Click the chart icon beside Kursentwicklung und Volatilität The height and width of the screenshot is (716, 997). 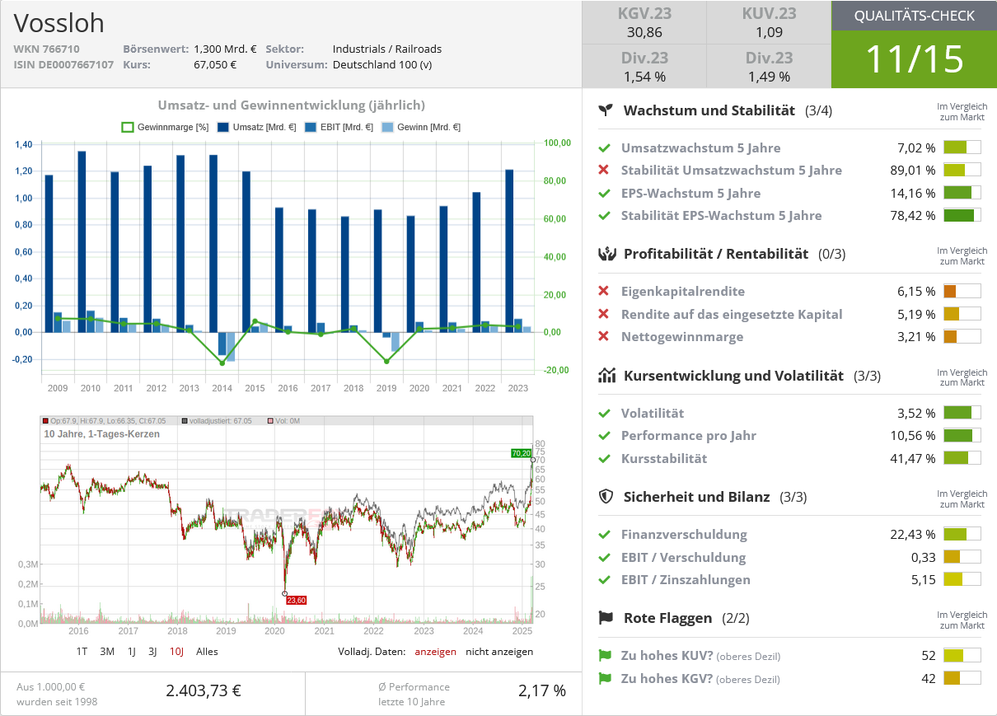coord(606,376)
